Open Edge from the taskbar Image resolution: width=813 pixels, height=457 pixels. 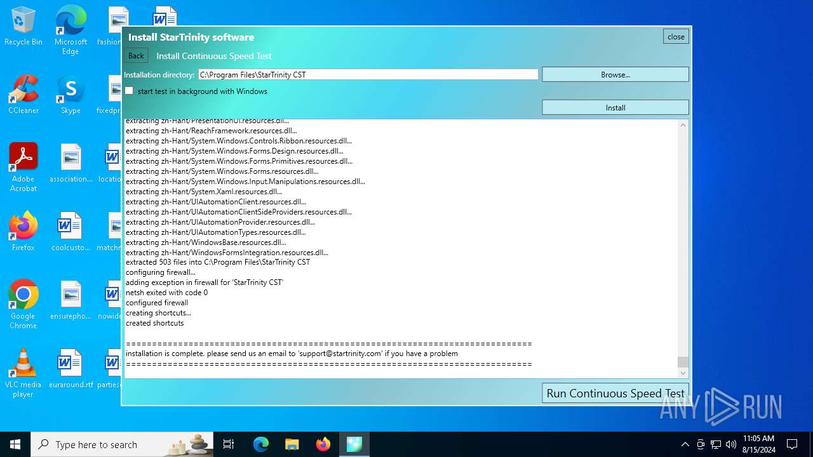pyautogui.click(x=261, y=444)
